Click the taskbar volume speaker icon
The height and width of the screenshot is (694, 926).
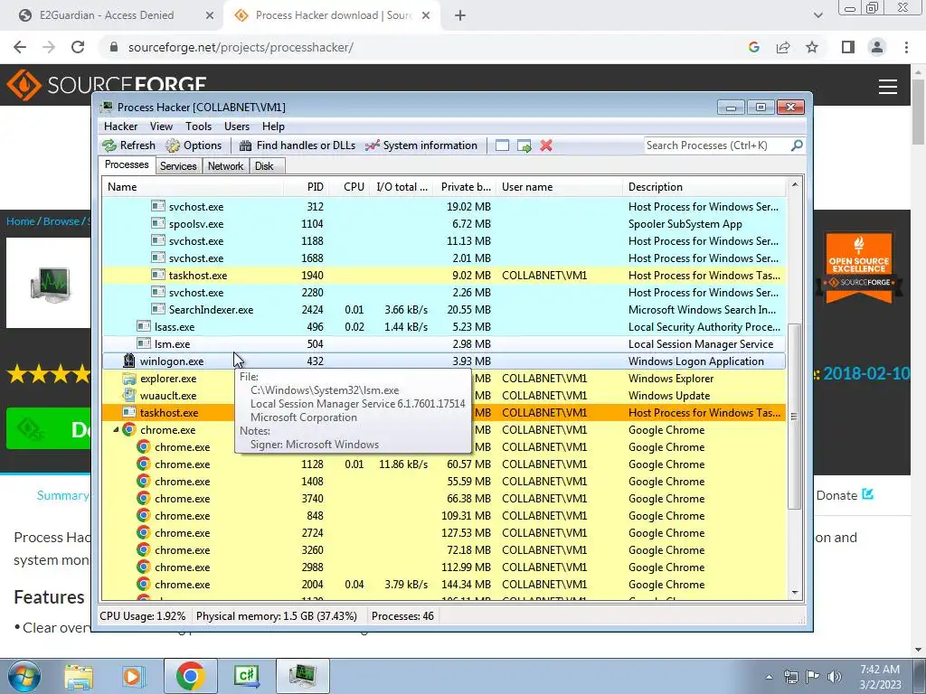pyautogui.click(x=834, y=677)
